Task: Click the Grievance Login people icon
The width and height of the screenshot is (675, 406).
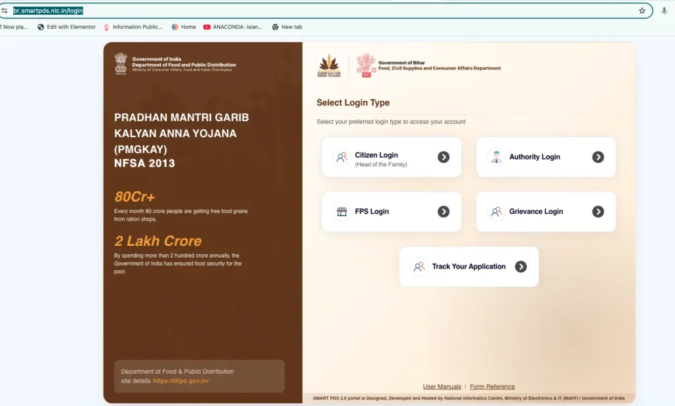Action: 496,212
